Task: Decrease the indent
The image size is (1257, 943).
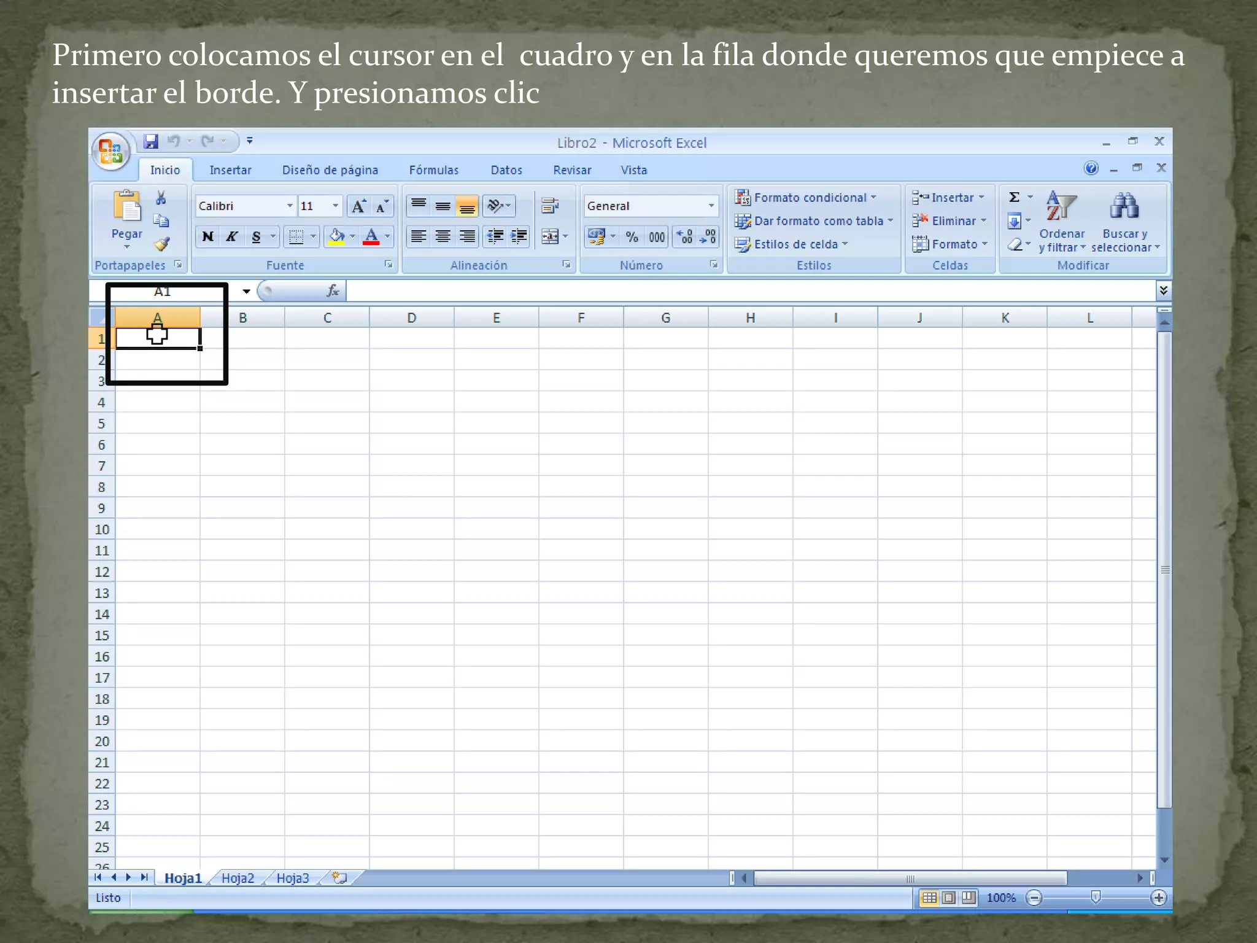Action: (495, 236)
